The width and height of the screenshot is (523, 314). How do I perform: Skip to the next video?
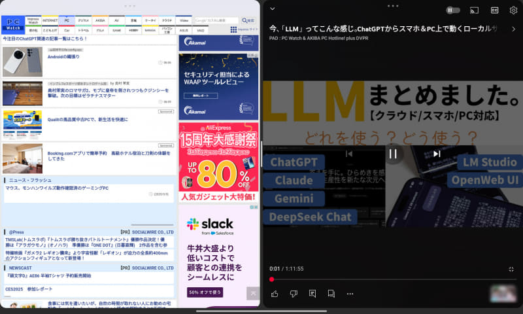point(437,154)
